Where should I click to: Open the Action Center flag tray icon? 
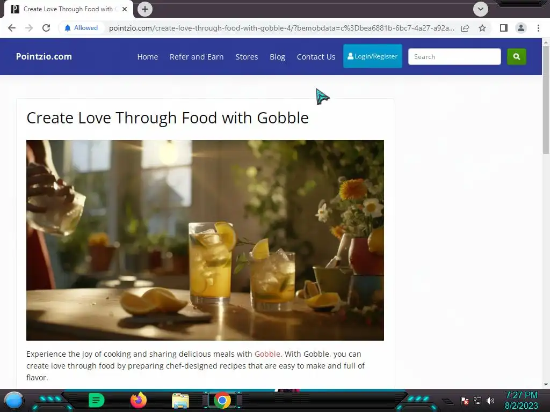coord(465,401)
